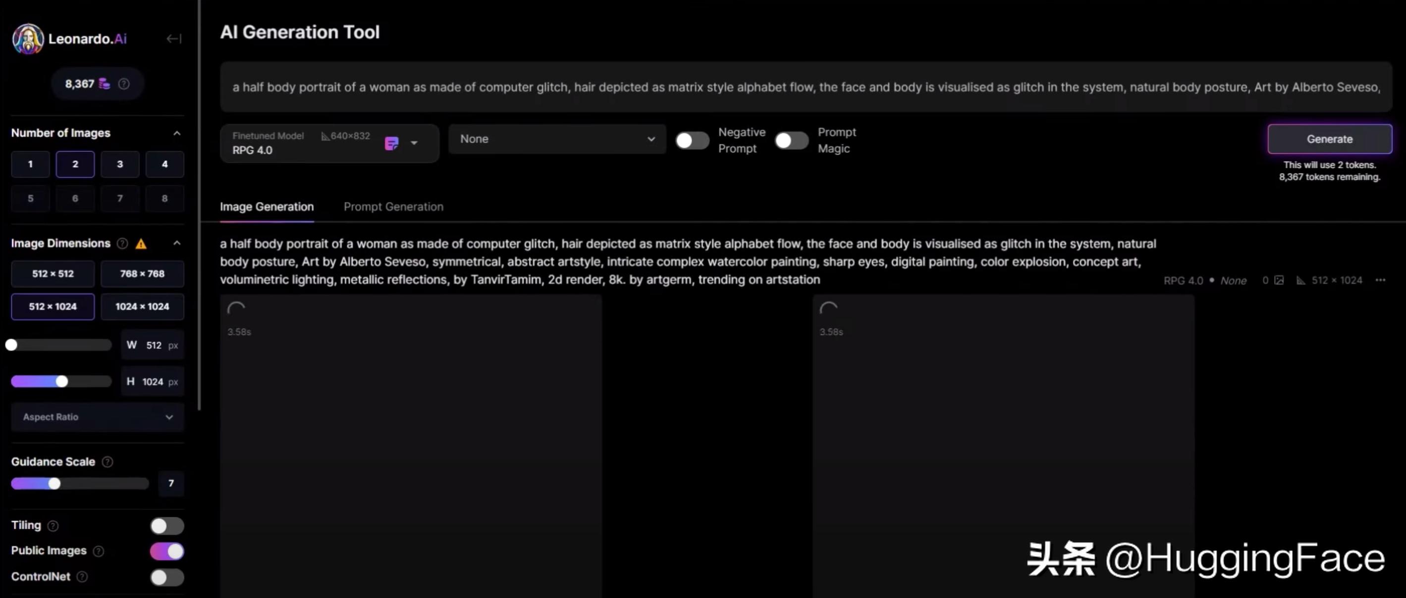This screenshot has height=598, width=1406.
Task: Select number of images as 3
Action: (x=119, y=163)
